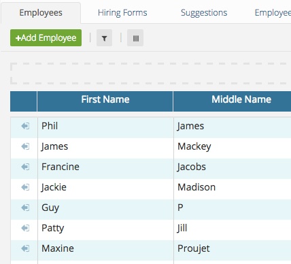The width and height of the screenshot is (291, 264).
Task: Switch to the Hiring Forms tab
Action: pos(122,13)
